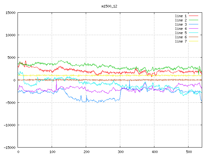Click the blue color sample for line 3

click(x=194, y=24)
